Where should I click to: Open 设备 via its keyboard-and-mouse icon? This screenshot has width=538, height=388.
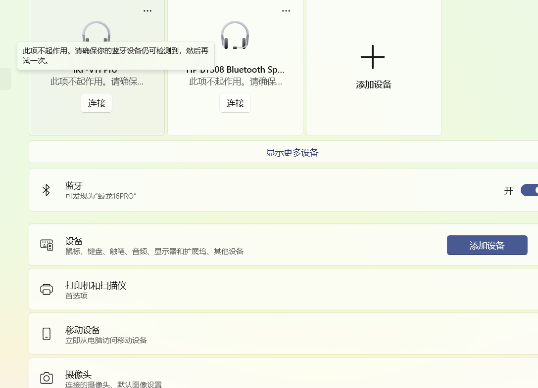tap(47, 245)
